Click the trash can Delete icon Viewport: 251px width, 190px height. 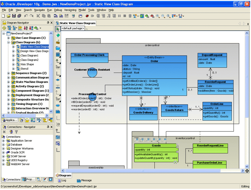tap(130, 16)
